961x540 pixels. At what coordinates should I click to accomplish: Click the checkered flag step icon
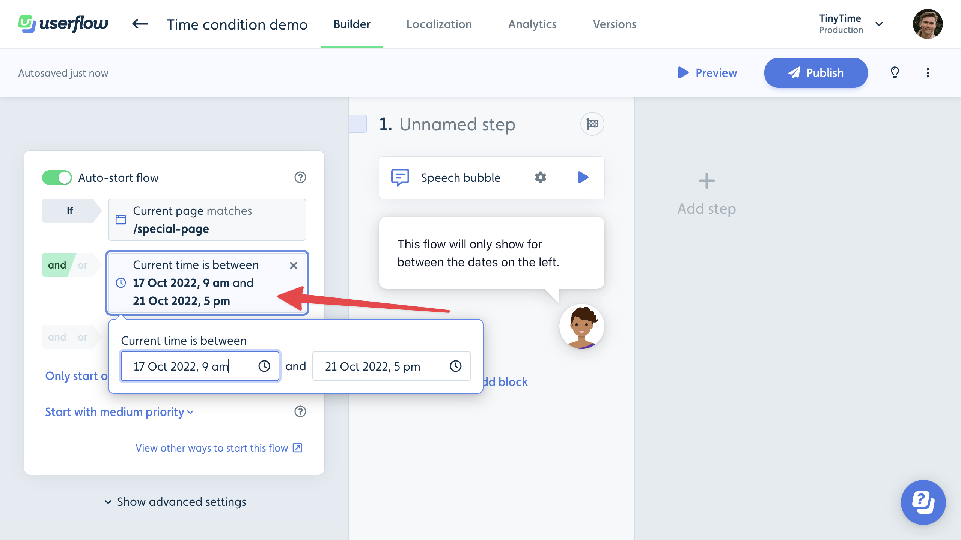point(592,124)
